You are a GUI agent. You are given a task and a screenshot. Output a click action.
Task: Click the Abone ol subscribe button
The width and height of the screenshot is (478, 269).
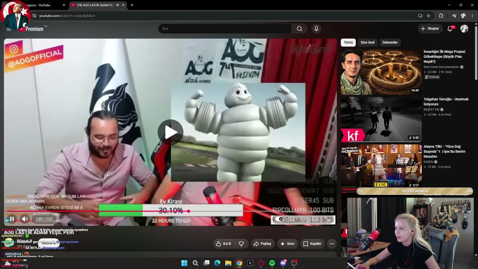pos(49,243)
